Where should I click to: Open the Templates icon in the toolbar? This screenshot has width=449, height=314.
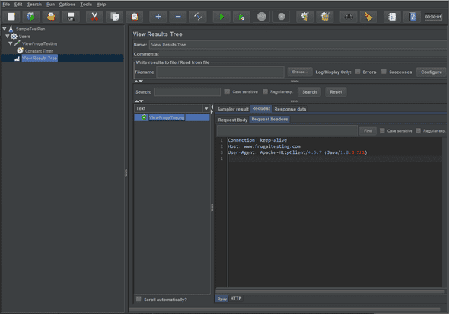[31, 17]
